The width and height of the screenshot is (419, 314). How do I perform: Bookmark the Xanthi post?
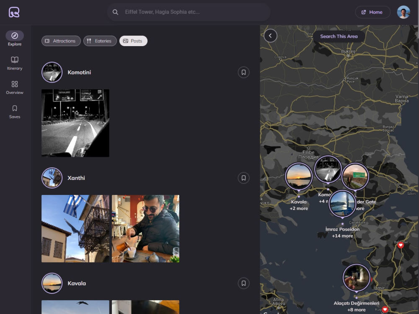click(243, 178)
